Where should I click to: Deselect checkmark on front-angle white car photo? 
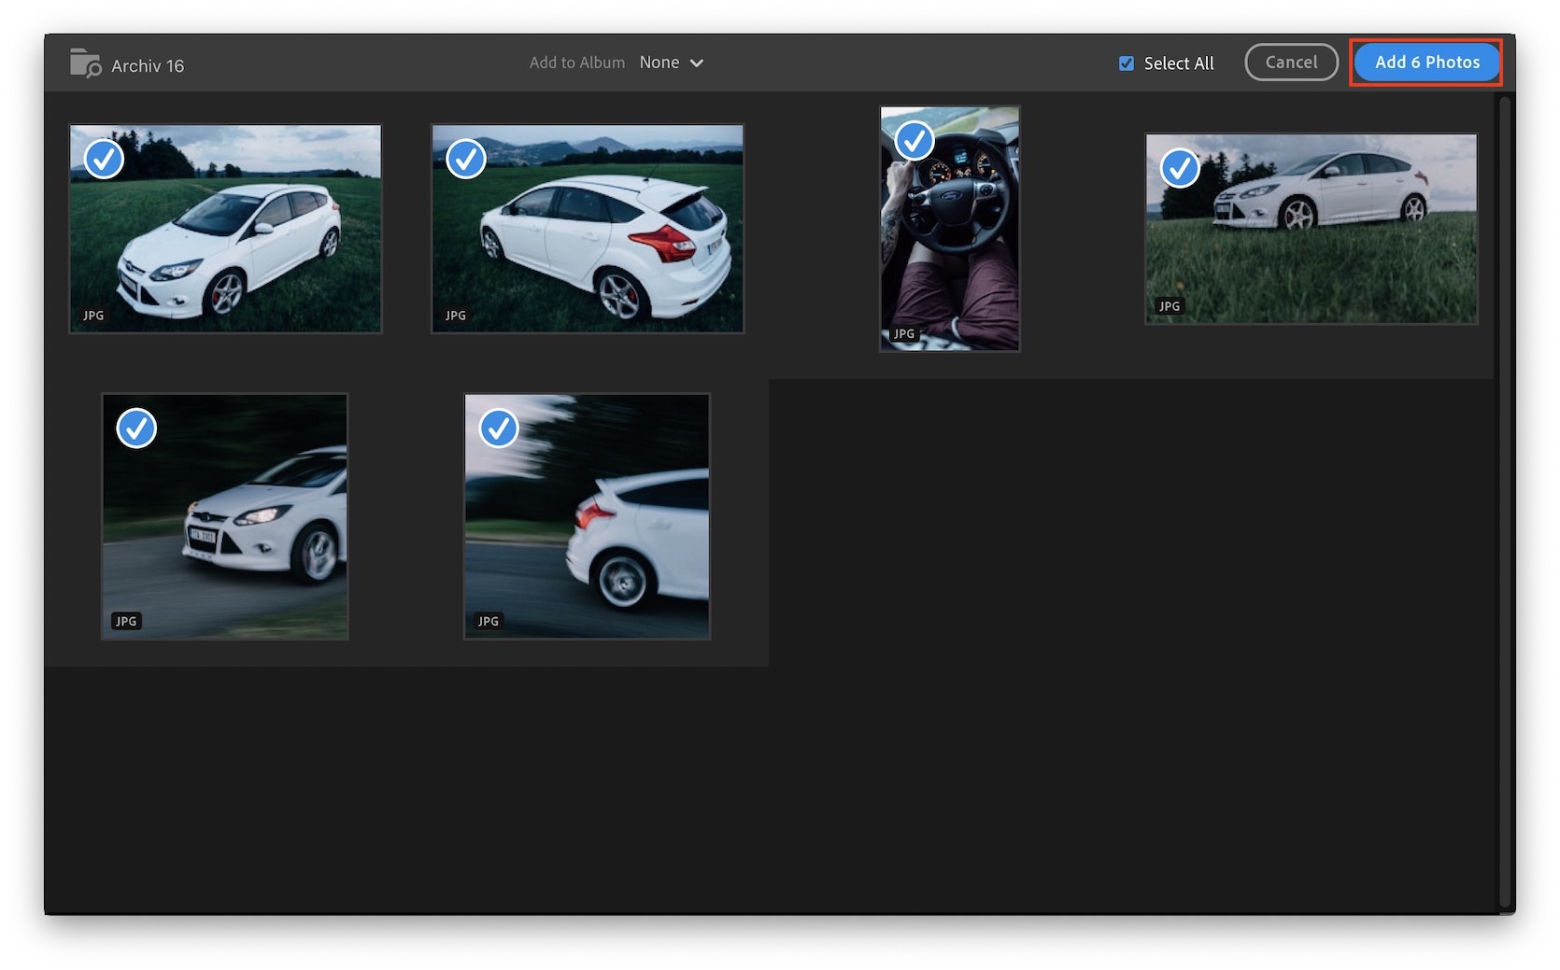[104, 159]
